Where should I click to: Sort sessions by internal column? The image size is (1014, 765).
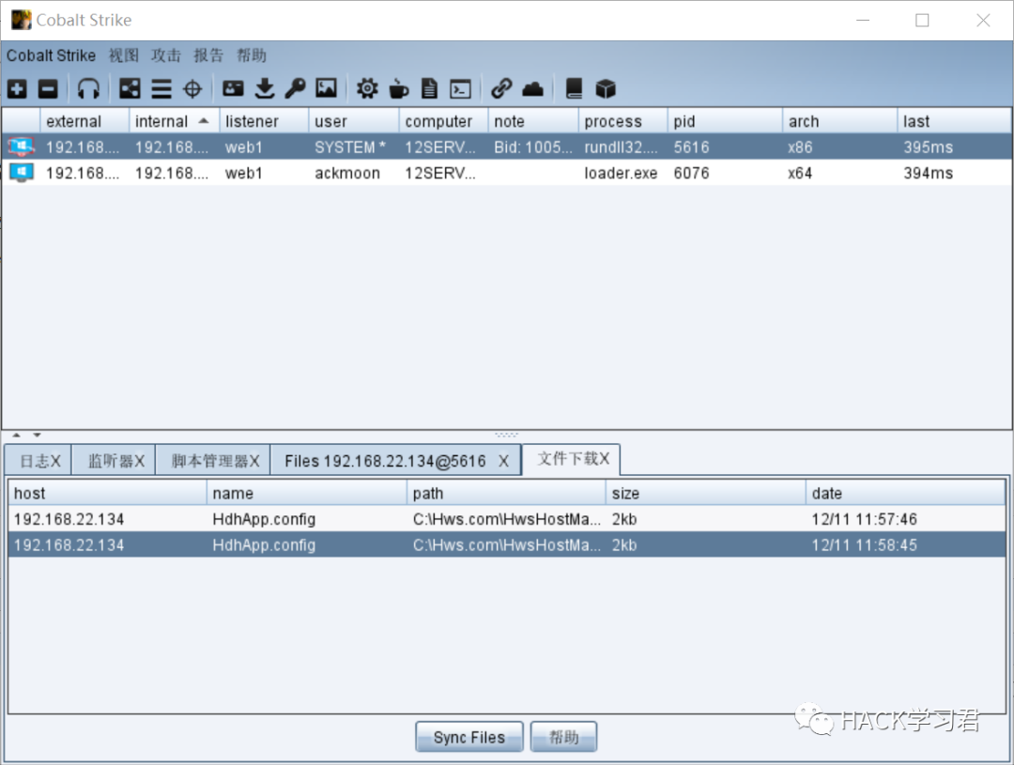[174, 121]
